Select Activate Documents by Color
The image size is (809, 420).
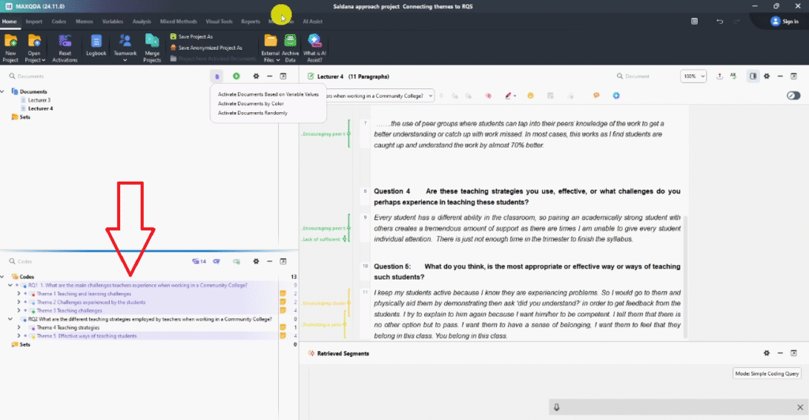tap(250, 103)
